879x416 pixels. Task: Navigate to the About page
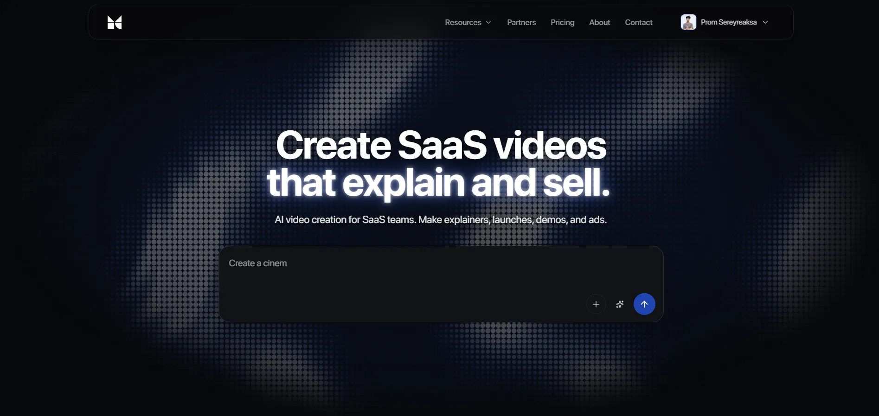pos(599,22)
